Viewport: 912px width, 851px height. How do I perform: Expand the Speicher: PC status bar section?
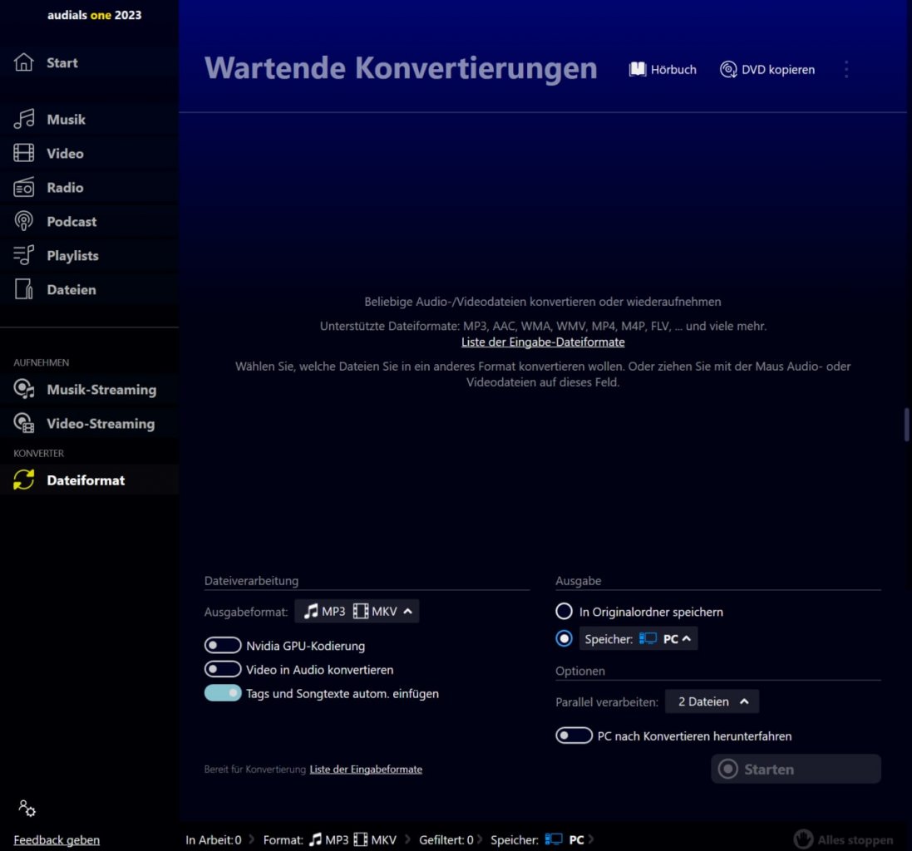point(542,839)
